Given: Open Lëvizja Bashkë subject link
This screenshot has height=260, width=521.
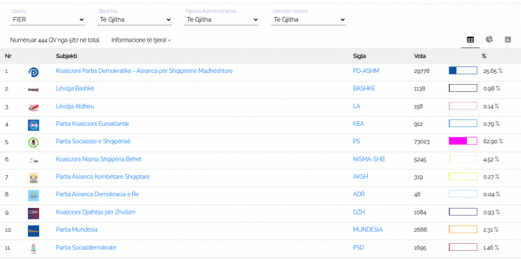Looking at the screenshot, I should [75, 89].
